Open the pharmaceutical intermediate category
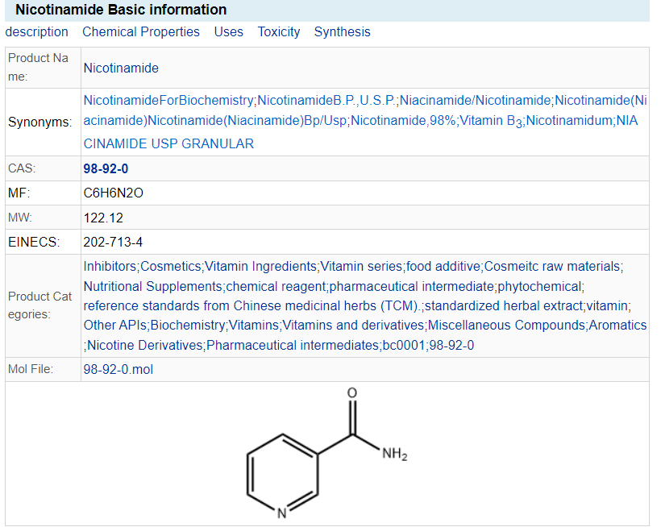The width and height of the screenshot is (661, 527). (411, 286)
